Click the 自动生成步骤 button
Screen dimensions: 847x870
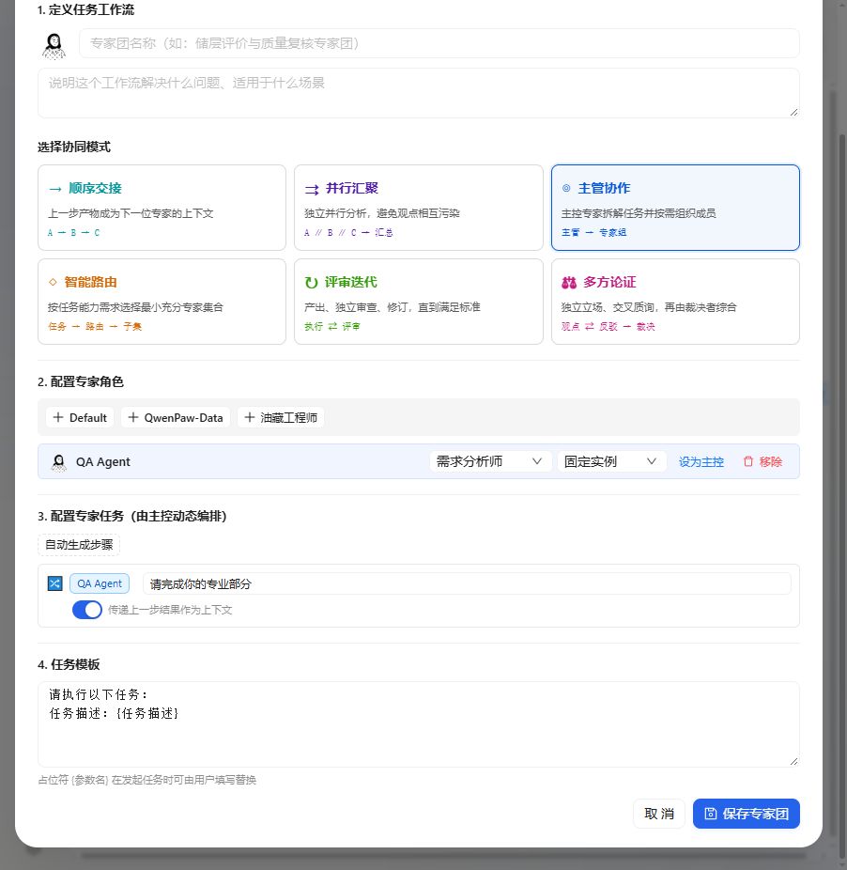pos(79,545)
